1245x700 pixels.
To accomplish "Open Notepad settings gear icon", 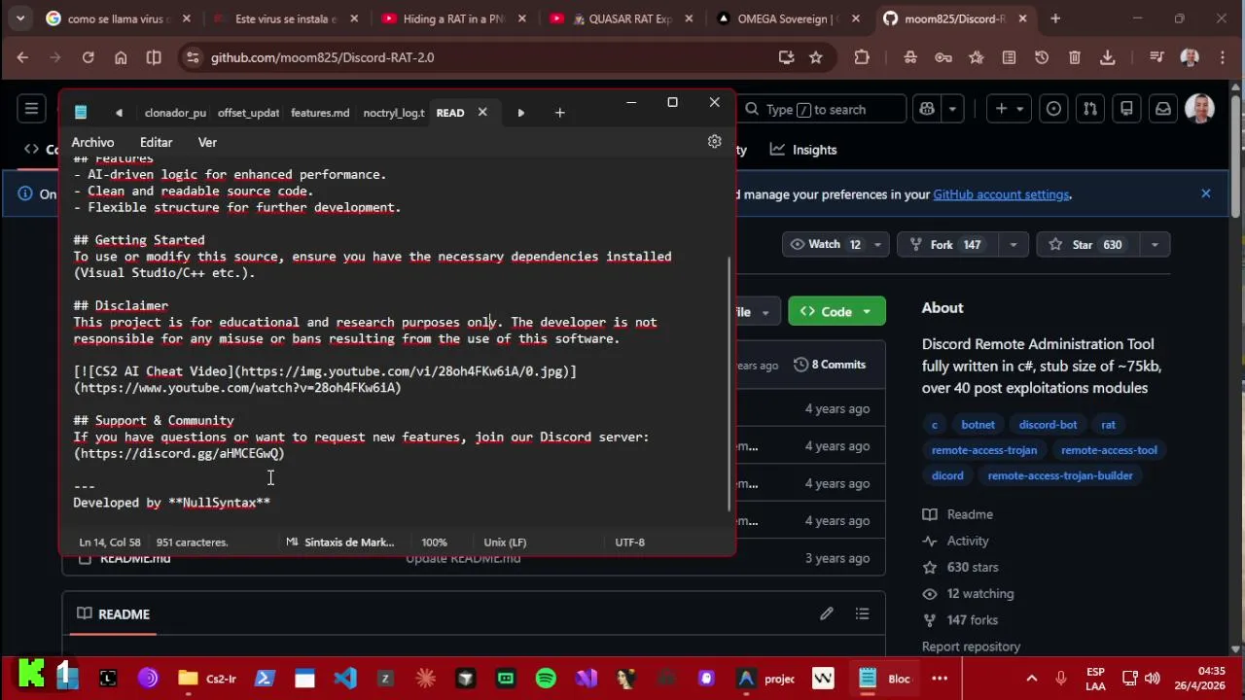I will tap(715, 142).
